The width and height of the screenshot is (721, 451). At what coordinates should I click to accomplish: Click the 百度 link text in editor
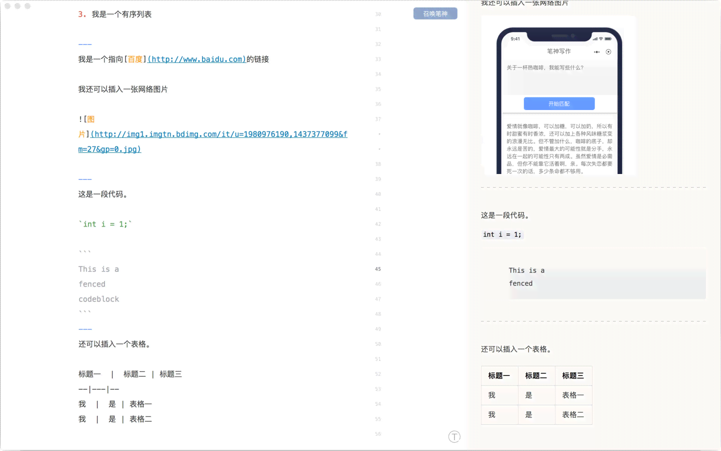click(135, 59)
